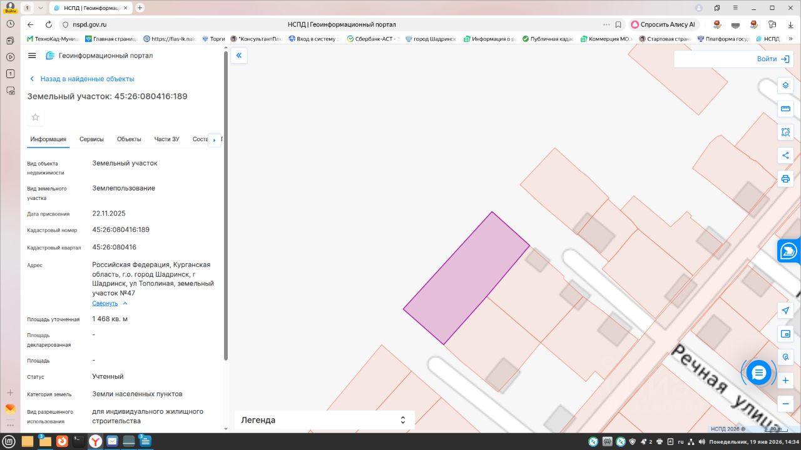Click the Войти login button
801x450 pixels.
click(773, 59)
